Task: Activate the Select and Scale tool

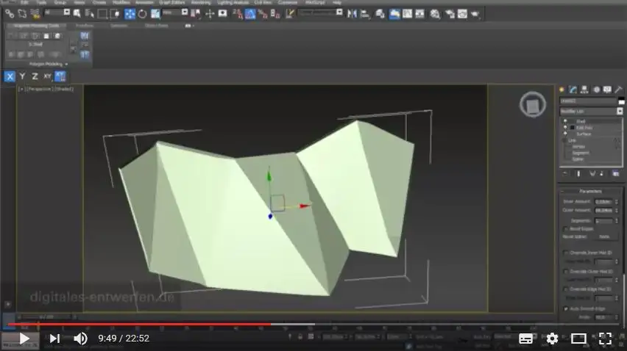Action: (x=155, y=14)
